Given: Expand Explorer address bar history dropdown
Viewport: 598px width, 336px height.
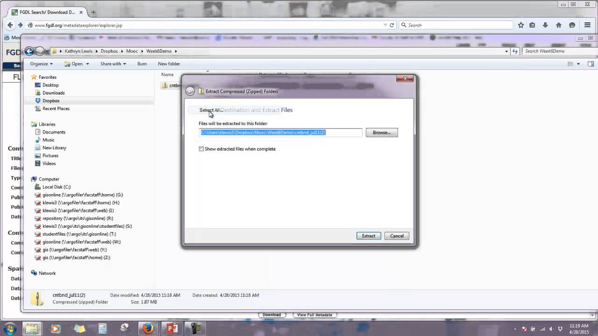Looking at the screenshot, I should pyautogui.click(x=507, y=51).
